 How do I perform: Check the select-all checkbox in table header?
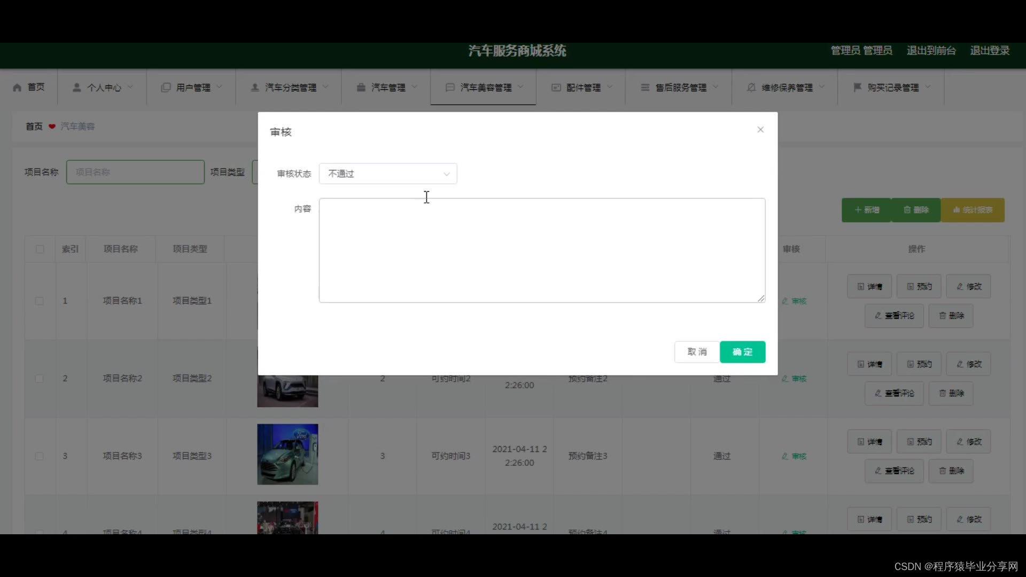point(40,249)
